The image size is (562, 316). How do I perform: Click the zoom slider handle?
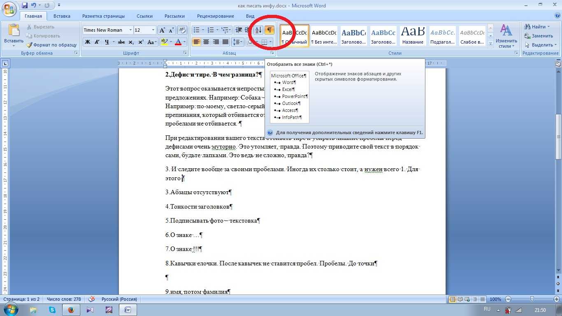532,299
